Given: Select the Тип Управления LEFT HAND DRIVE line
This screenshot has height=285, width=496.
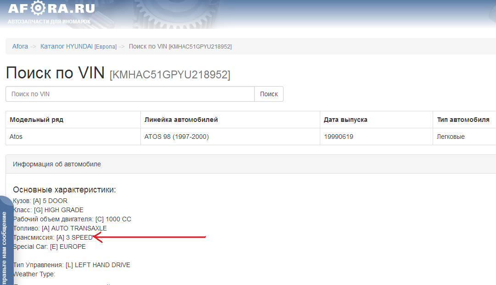Looking at the screenshot, I should coord(72,265).
